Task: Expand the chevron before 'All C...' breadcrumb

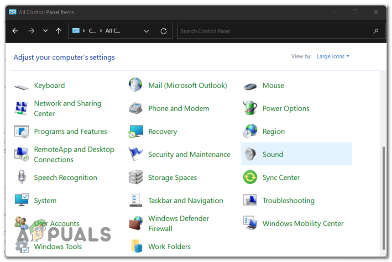Action: [101, 31]
